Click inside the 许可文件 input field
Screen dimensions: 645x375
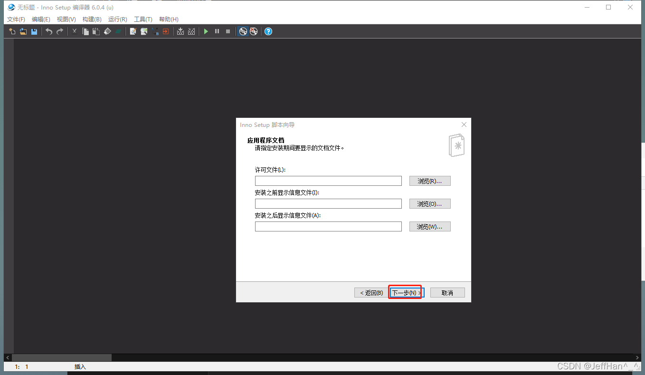click(328, 181)
